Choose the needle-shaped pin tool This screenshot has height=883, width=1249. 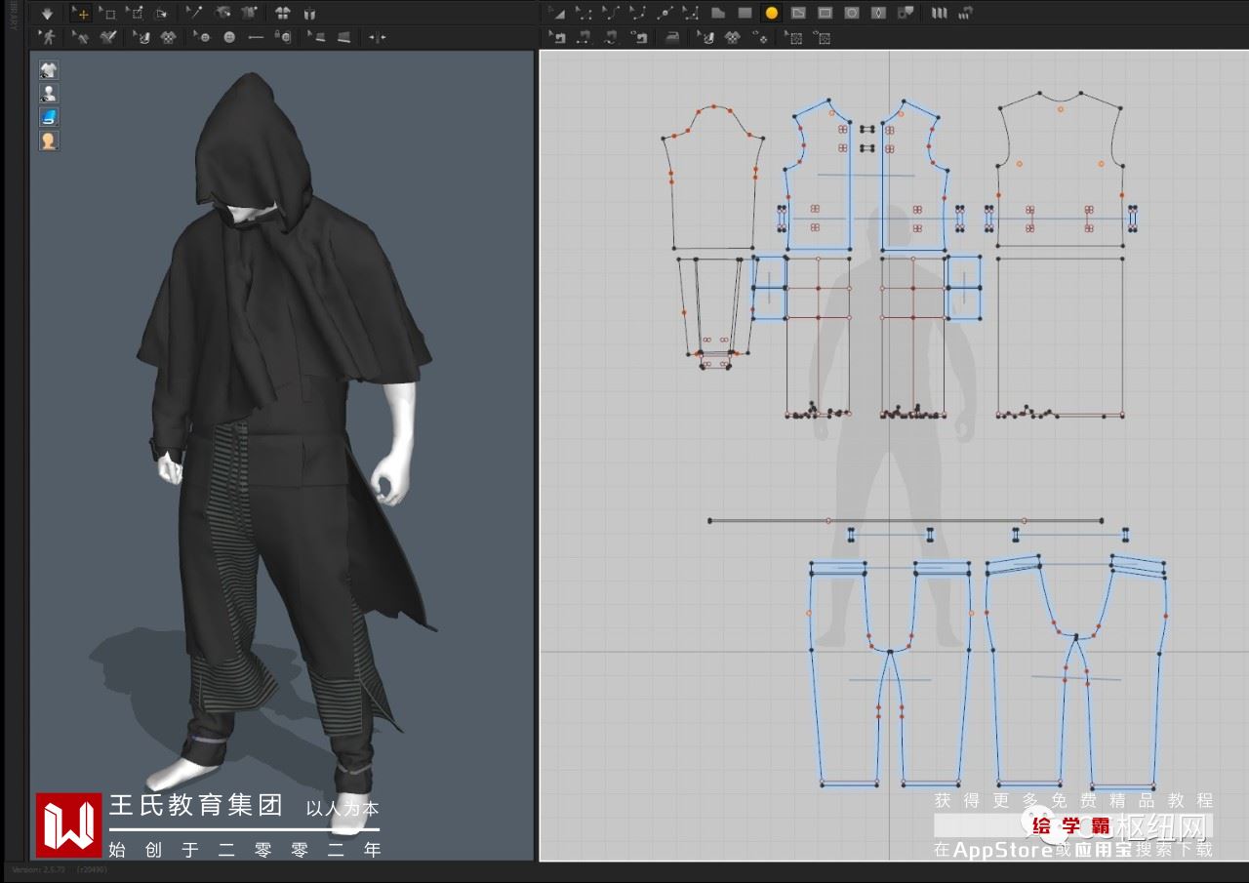193,14
